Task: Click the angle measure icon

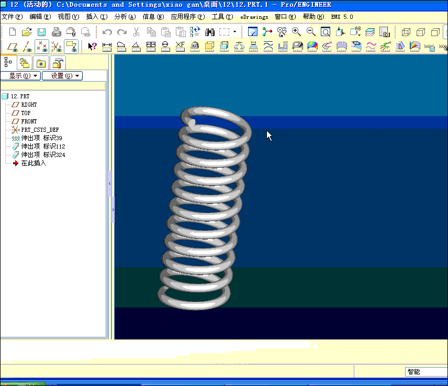Action: point(136,47)
